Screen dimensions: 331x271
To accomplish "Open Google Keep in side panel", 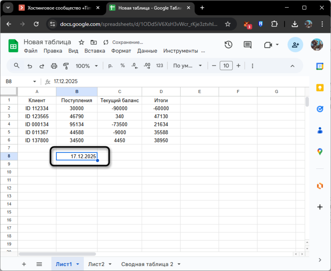I will [319, 88].
